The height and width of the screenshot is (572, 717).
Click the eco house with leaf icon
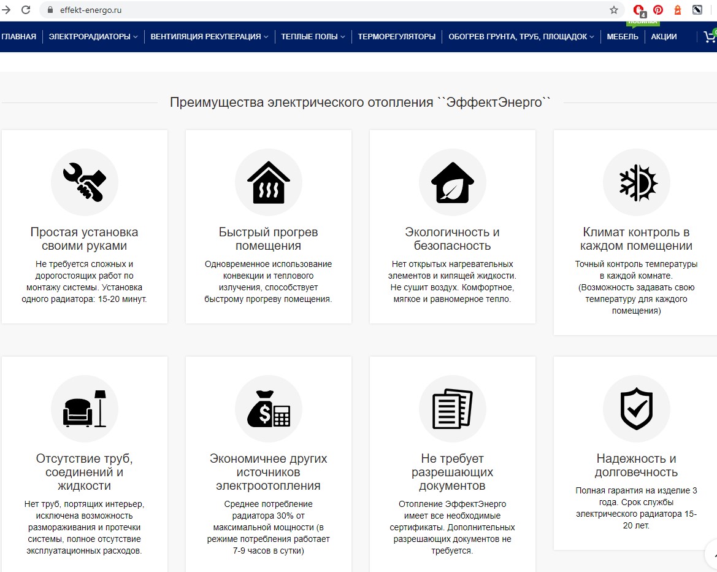(x=453, y=182)
